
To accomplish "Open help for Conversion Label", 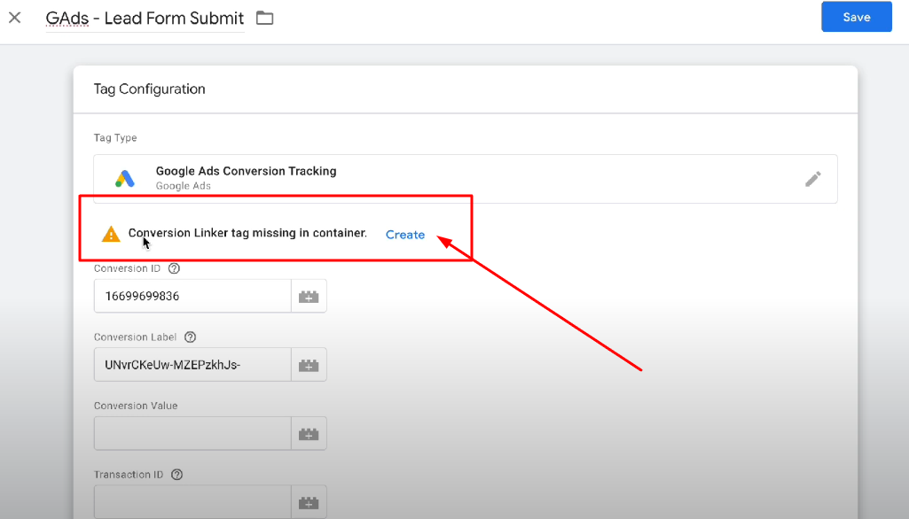I will [190, 337].
